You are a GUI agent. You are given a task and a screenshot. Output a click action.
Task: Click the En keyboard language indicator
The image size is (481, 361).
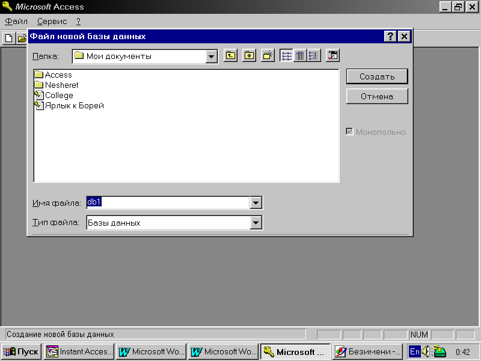(415, 351)
